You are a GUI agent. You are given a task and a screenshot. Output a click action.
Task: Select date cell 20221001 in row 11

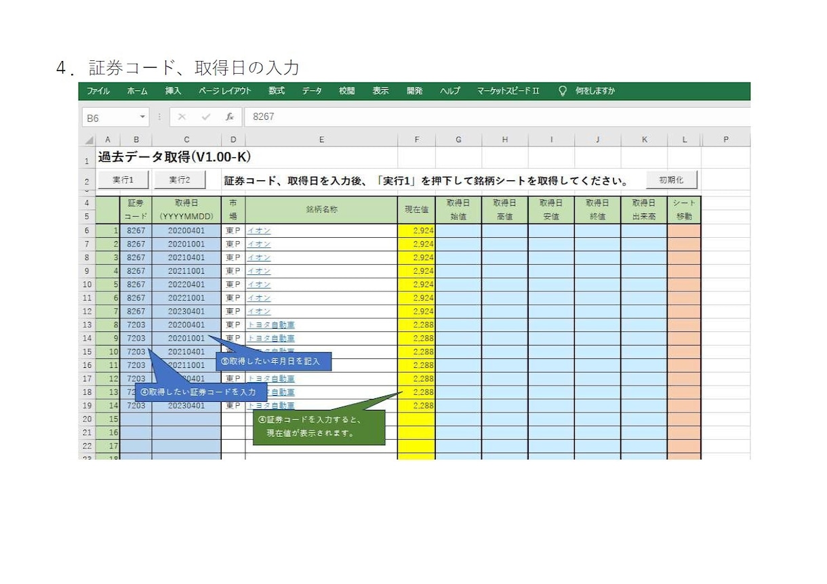[186, 298]
